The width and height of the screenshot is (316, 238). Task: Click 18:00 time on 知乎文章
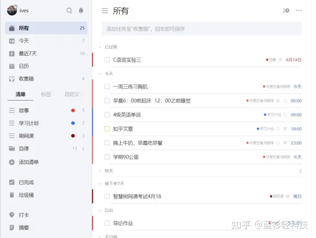point(296,129)
